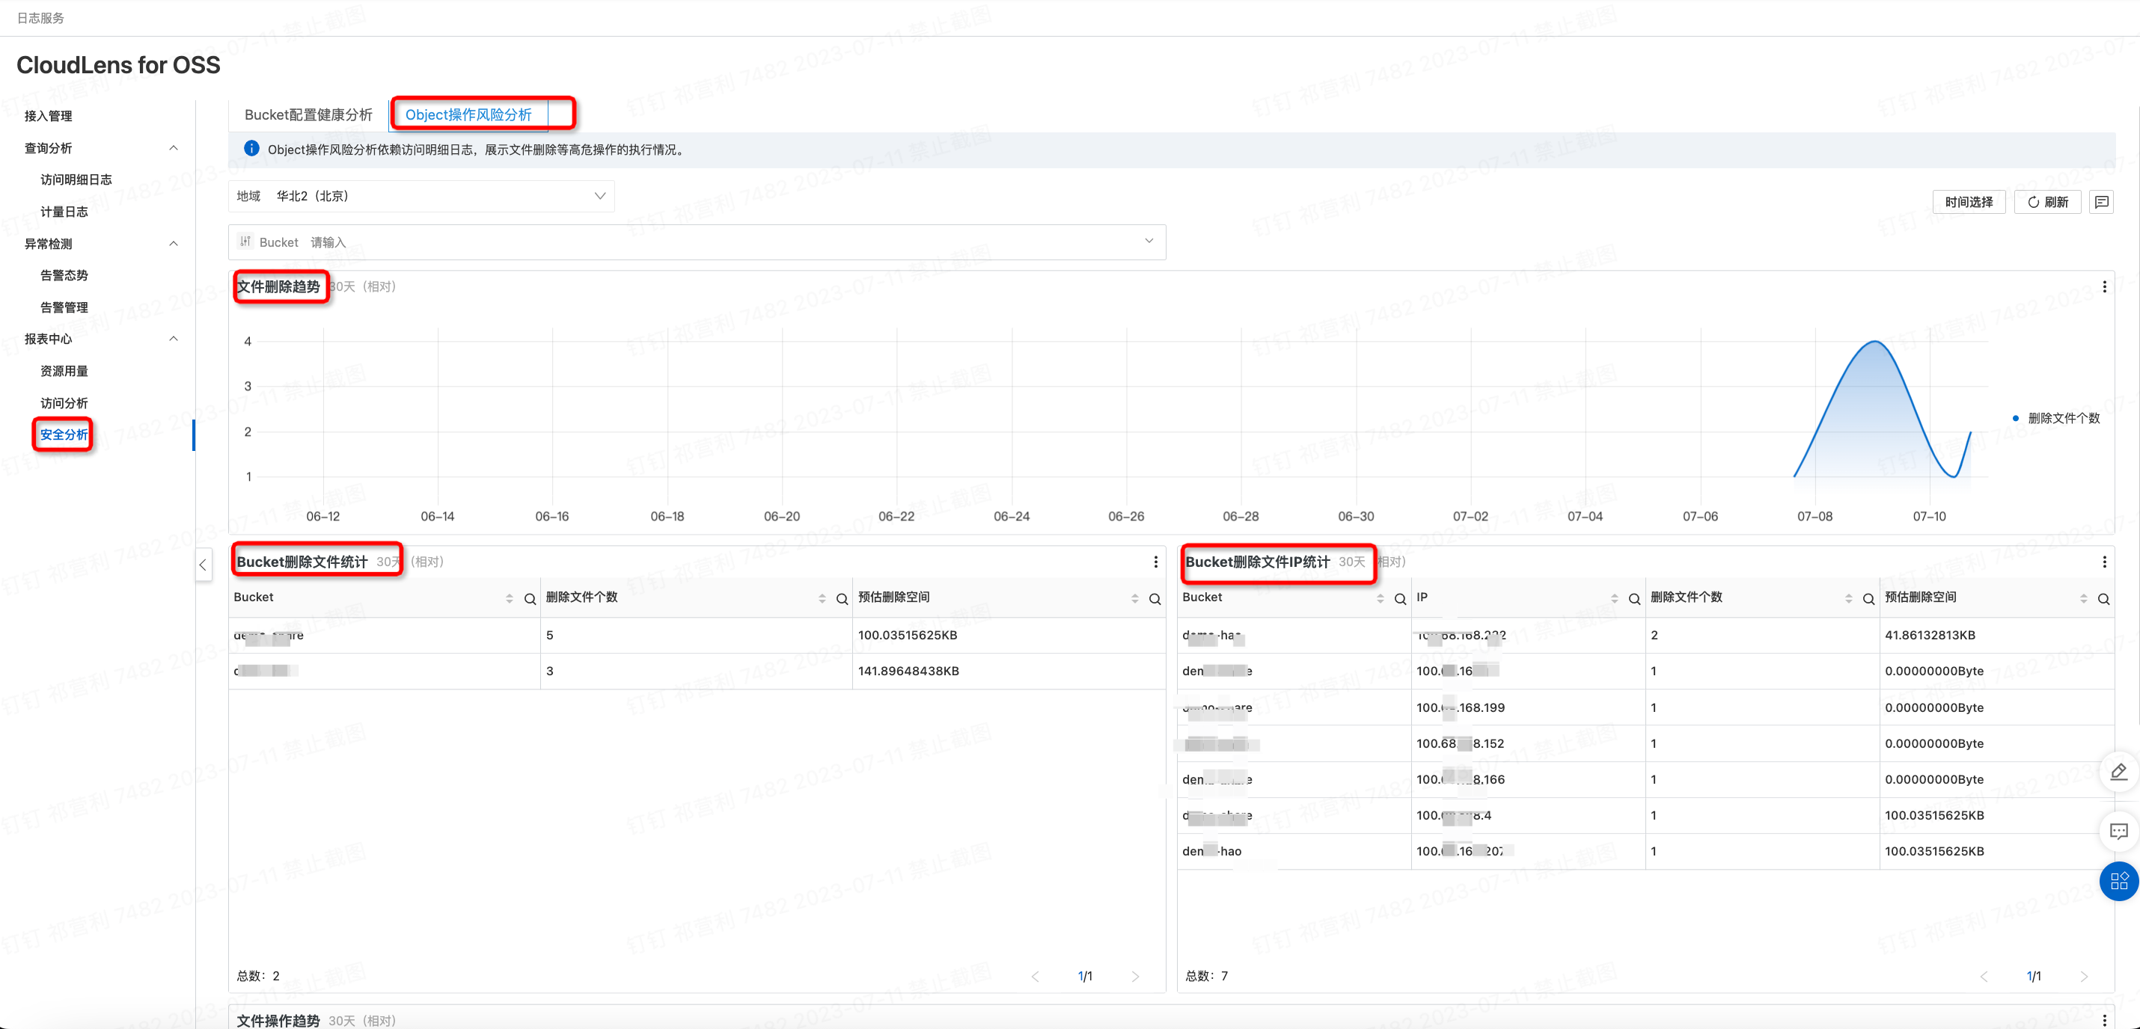Open 文件删除趋势 chart three-dot menu
2140x1029 pixels.
pos(2103,286)
